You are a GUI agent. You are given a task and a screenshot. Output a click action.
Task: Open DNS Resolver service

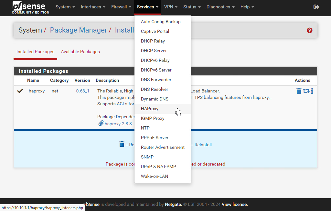point(163,90)
